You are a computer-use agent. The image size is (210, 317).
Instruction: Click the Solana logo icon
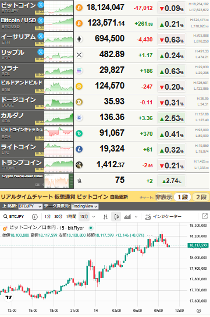tap(79, 71)
